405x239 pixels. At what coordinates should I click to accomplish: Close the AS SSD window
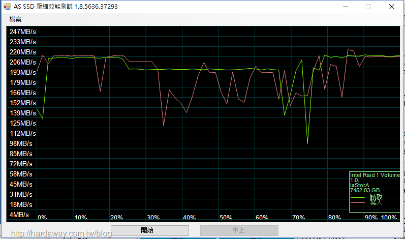(392, 7)
